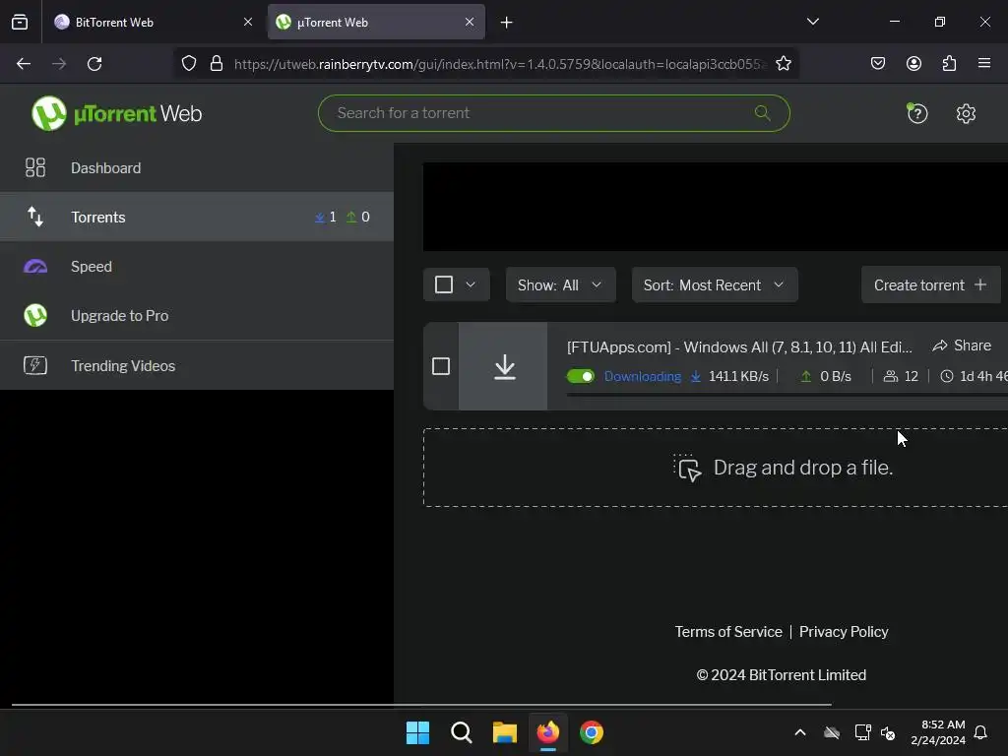Viewport: 1008px width, 756px height.
Task: Click the download arrow thumbnail of FTUApps torrent
Action: 504,366
